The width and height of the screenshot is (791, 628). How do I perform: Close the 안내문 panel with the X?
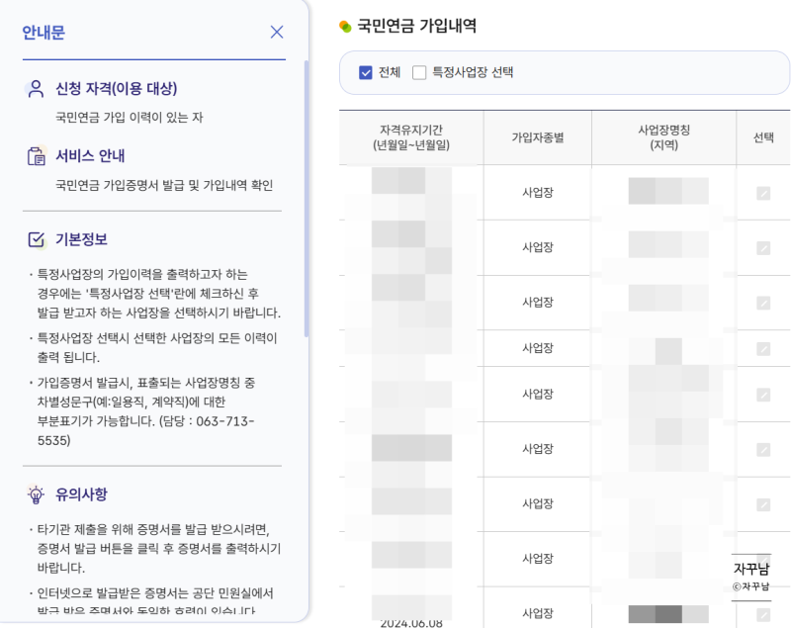tap(277, 33)
